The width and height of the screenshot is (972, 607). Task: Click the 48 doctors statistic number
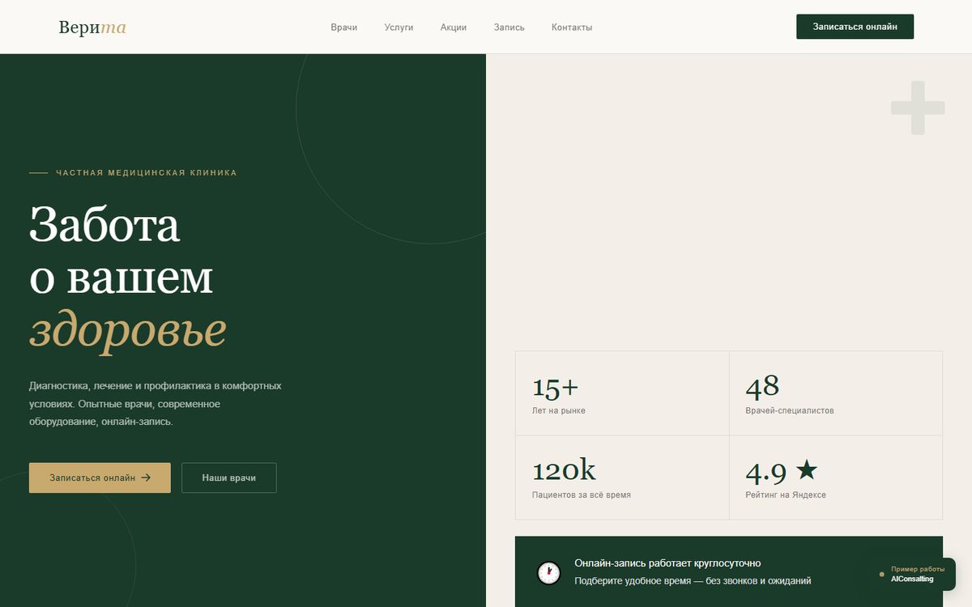[x=762, y=387]
